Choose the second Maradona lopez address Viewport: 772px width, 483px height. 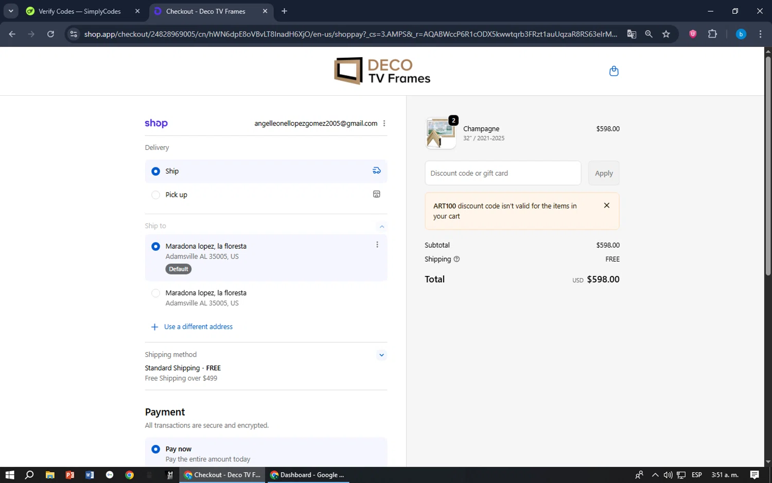click(155, 293)
